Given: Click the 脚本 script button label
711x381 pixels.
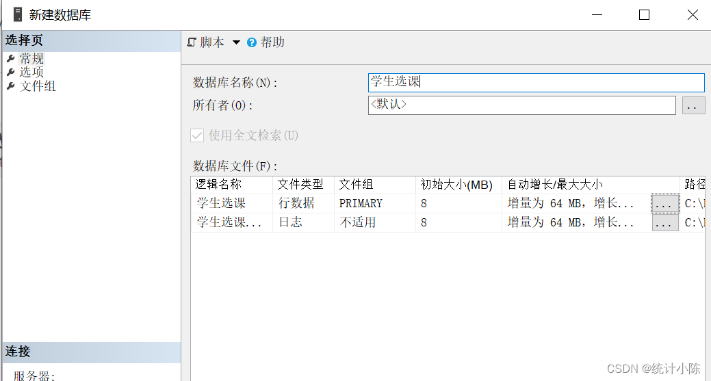Looking at the screenshot, I should pyautogui.click(x=212, y=42).
